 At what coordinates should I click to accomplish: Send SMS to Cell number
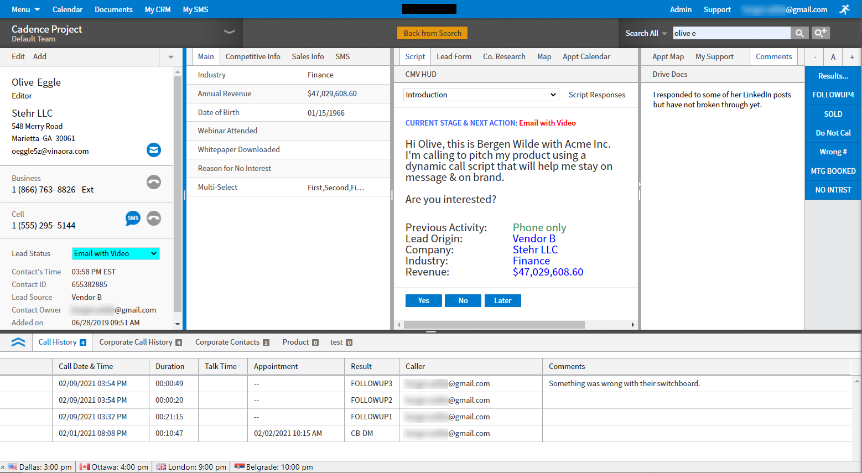pyautogui.click(x=133, y=219)
